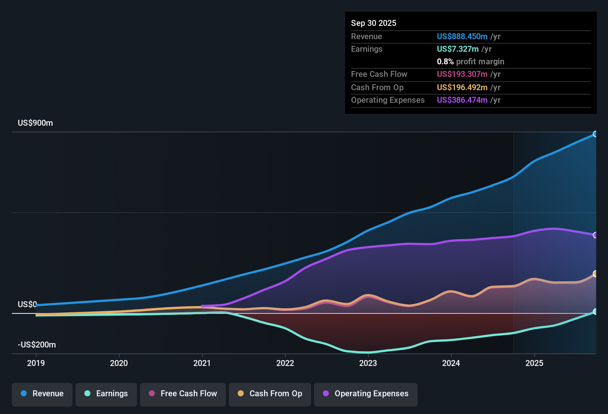The width and height of the screenshot is (608, 414).
Task: Click the Revenue endpoint marker on the chart
Action: tap(595, 134)
